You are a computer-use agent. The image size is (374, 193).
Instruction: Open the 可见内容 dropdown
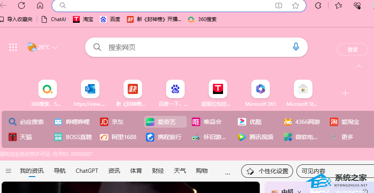[x=335, y=171]
